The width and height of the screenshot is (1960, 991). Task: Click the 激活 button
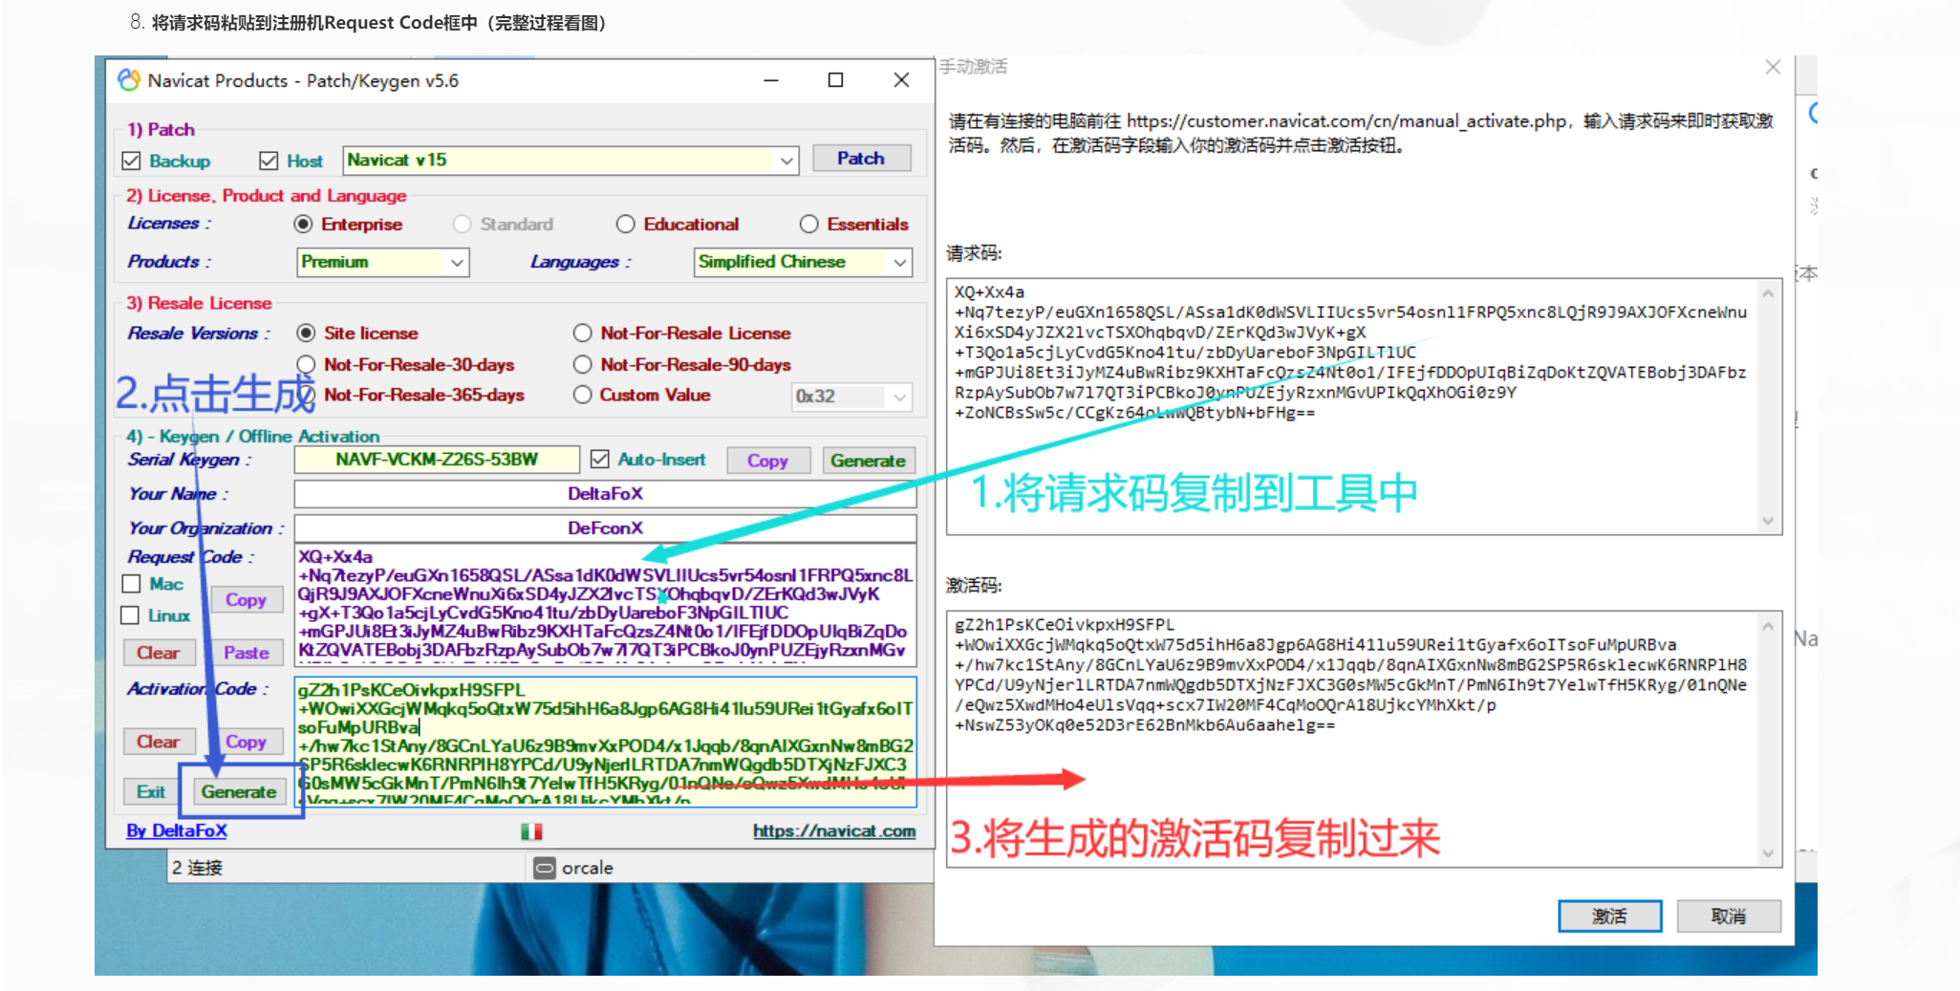1609,916
